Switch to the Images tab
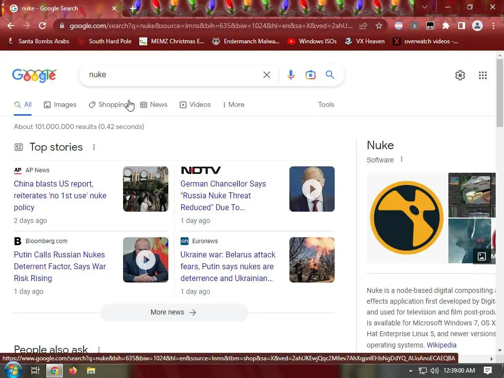Screen dimensions: 504x378 (x=60, y=104)
